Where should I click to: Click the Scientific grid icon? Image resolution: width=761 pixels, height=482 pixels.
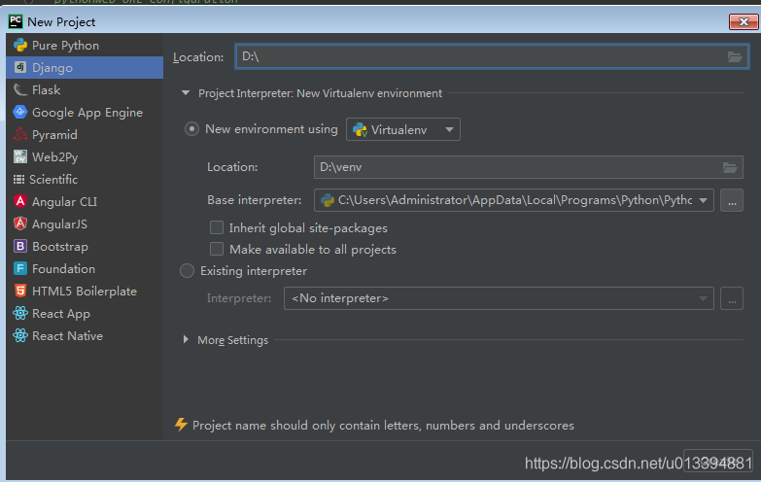pyautogui.click(x=18, y=180)
